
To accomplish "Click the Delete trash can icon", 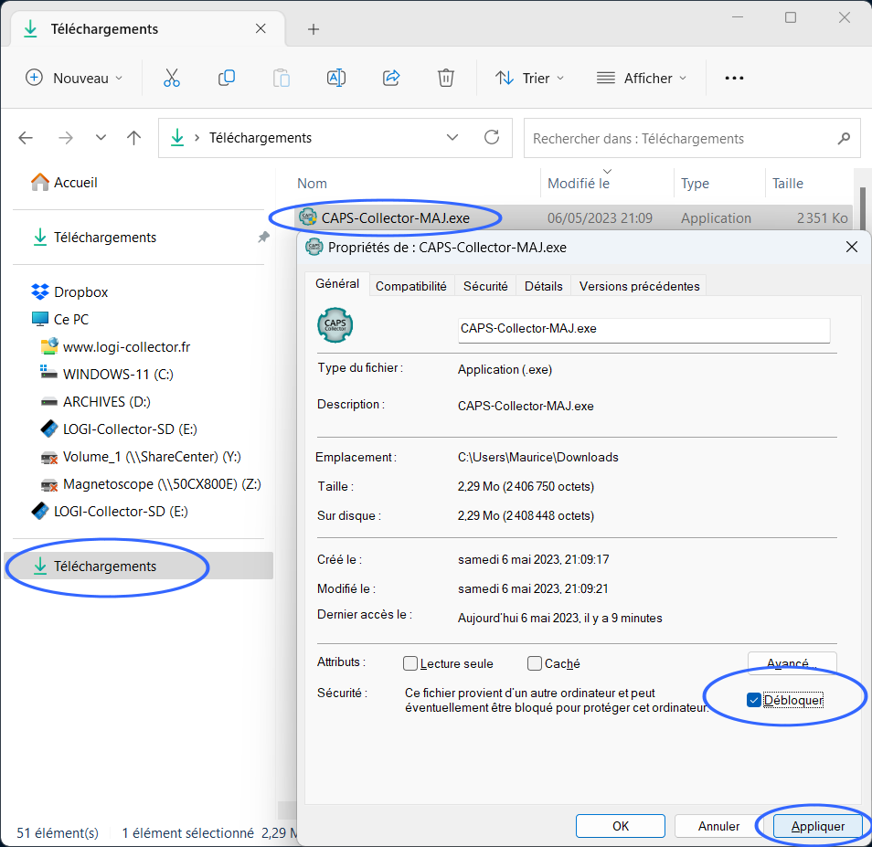I will (x=445, y=78).
